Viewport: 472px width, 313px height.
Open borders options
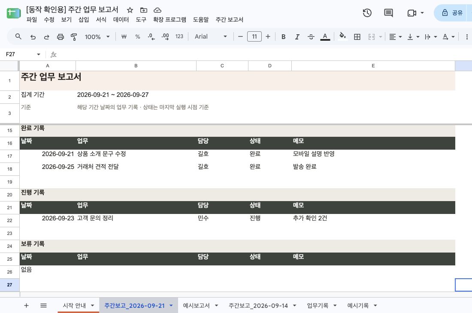(x=357, y=37)
